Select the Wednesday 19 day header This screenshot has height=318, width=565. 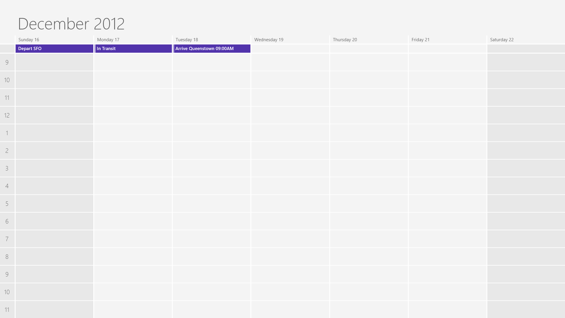click(269, 40)
